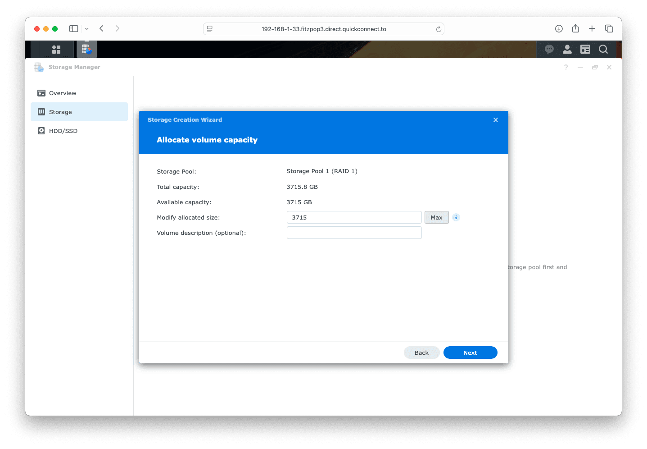This screenshot has height=449, width=647.
Task: Click the Modify allocated size field
Action: (x=354, y=217)
